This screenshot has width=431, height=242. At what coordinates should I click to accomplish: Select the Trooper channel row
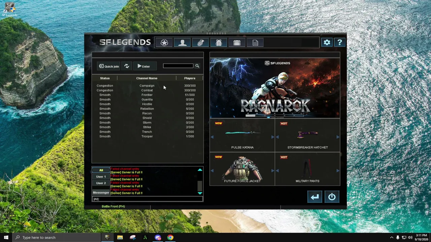point(147,136)
